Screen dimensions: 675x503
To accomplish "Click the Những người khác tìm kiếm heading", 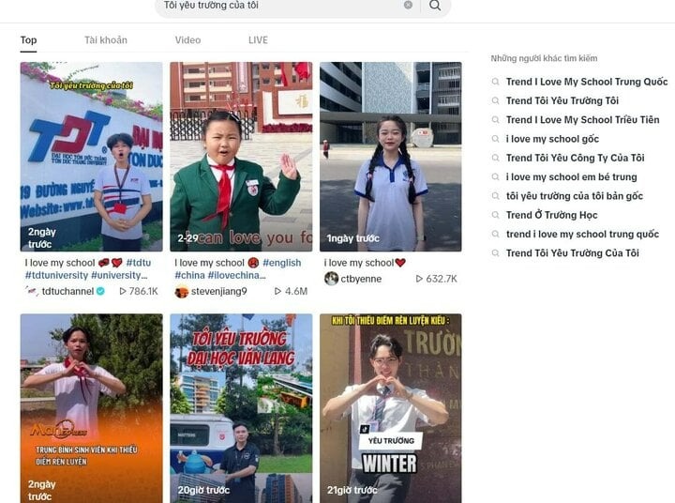I will coord(544,58).
